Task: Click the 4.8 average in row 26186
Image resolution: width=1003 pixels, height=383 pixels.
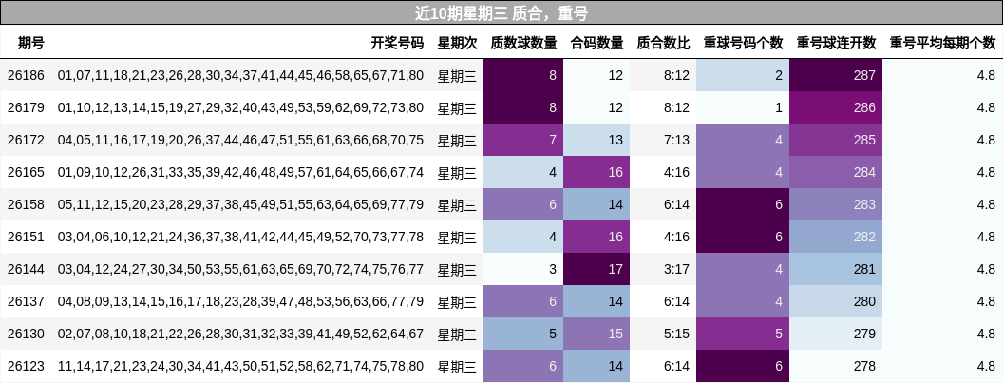Action: [x=943, y=76]
